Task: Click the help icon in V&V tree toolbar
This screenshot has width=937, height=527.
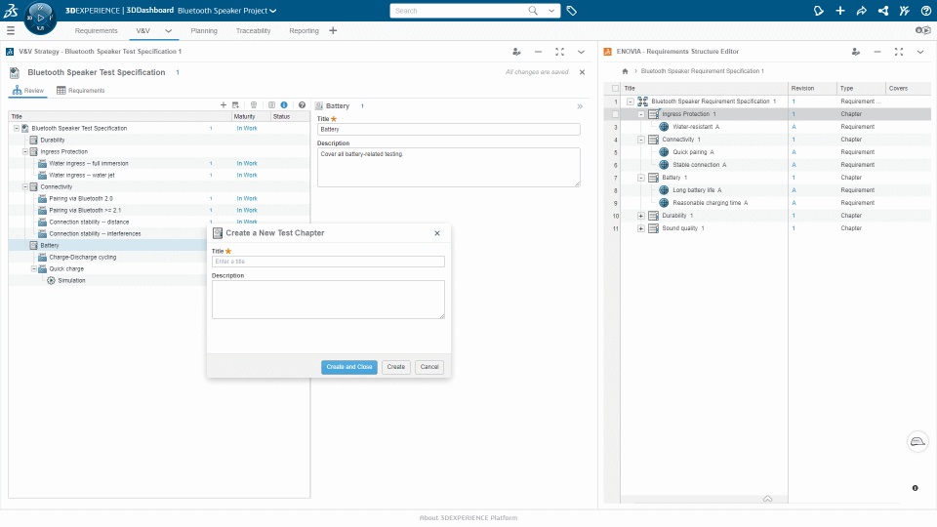Action: tap(302, 105)
